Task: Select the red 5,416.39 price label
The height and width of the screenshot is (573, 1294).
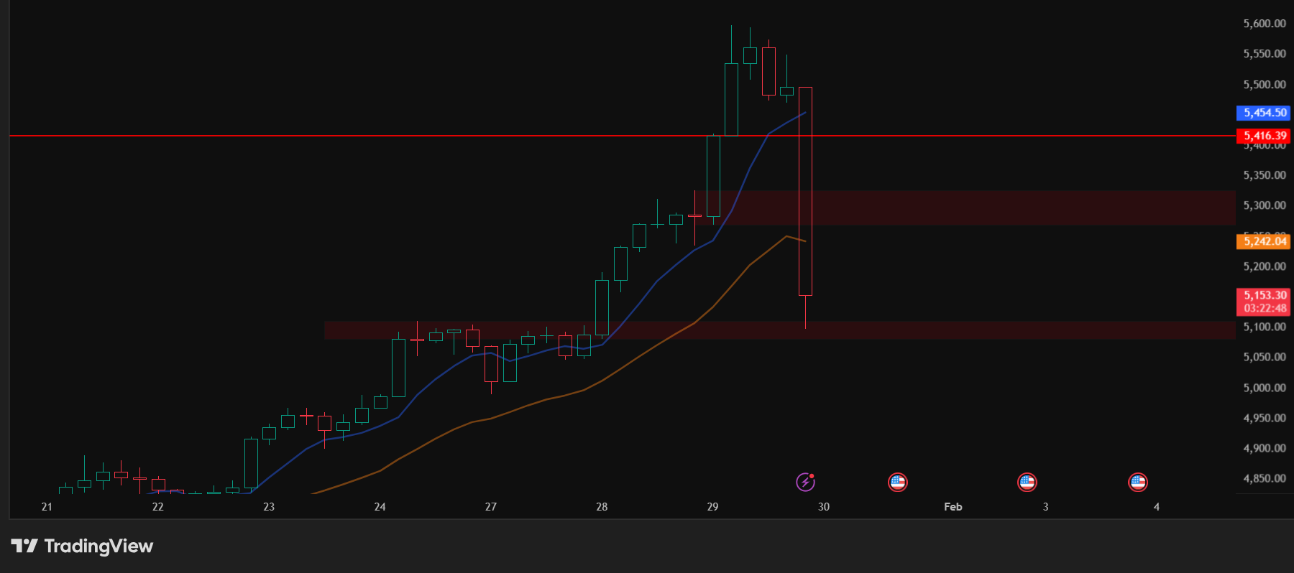Action: pyautogui.click(x=1263, y=136)
